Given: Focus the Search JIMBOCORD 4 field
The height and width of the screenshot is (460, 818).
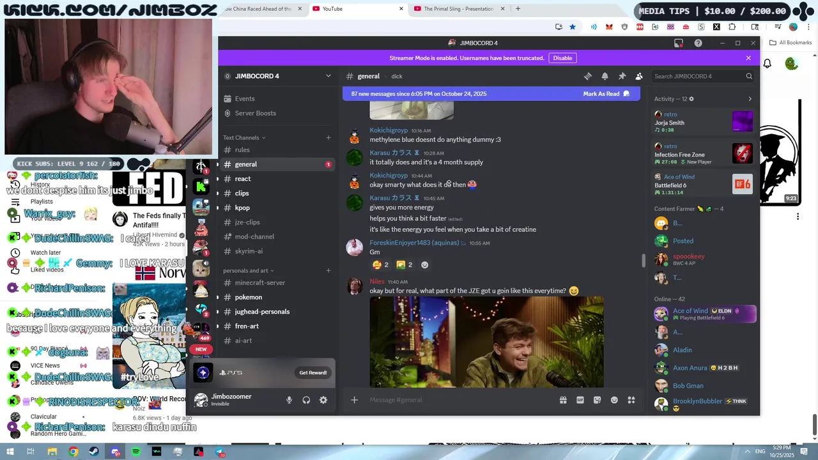Looking at the screenshot, I should click(702, 76).
